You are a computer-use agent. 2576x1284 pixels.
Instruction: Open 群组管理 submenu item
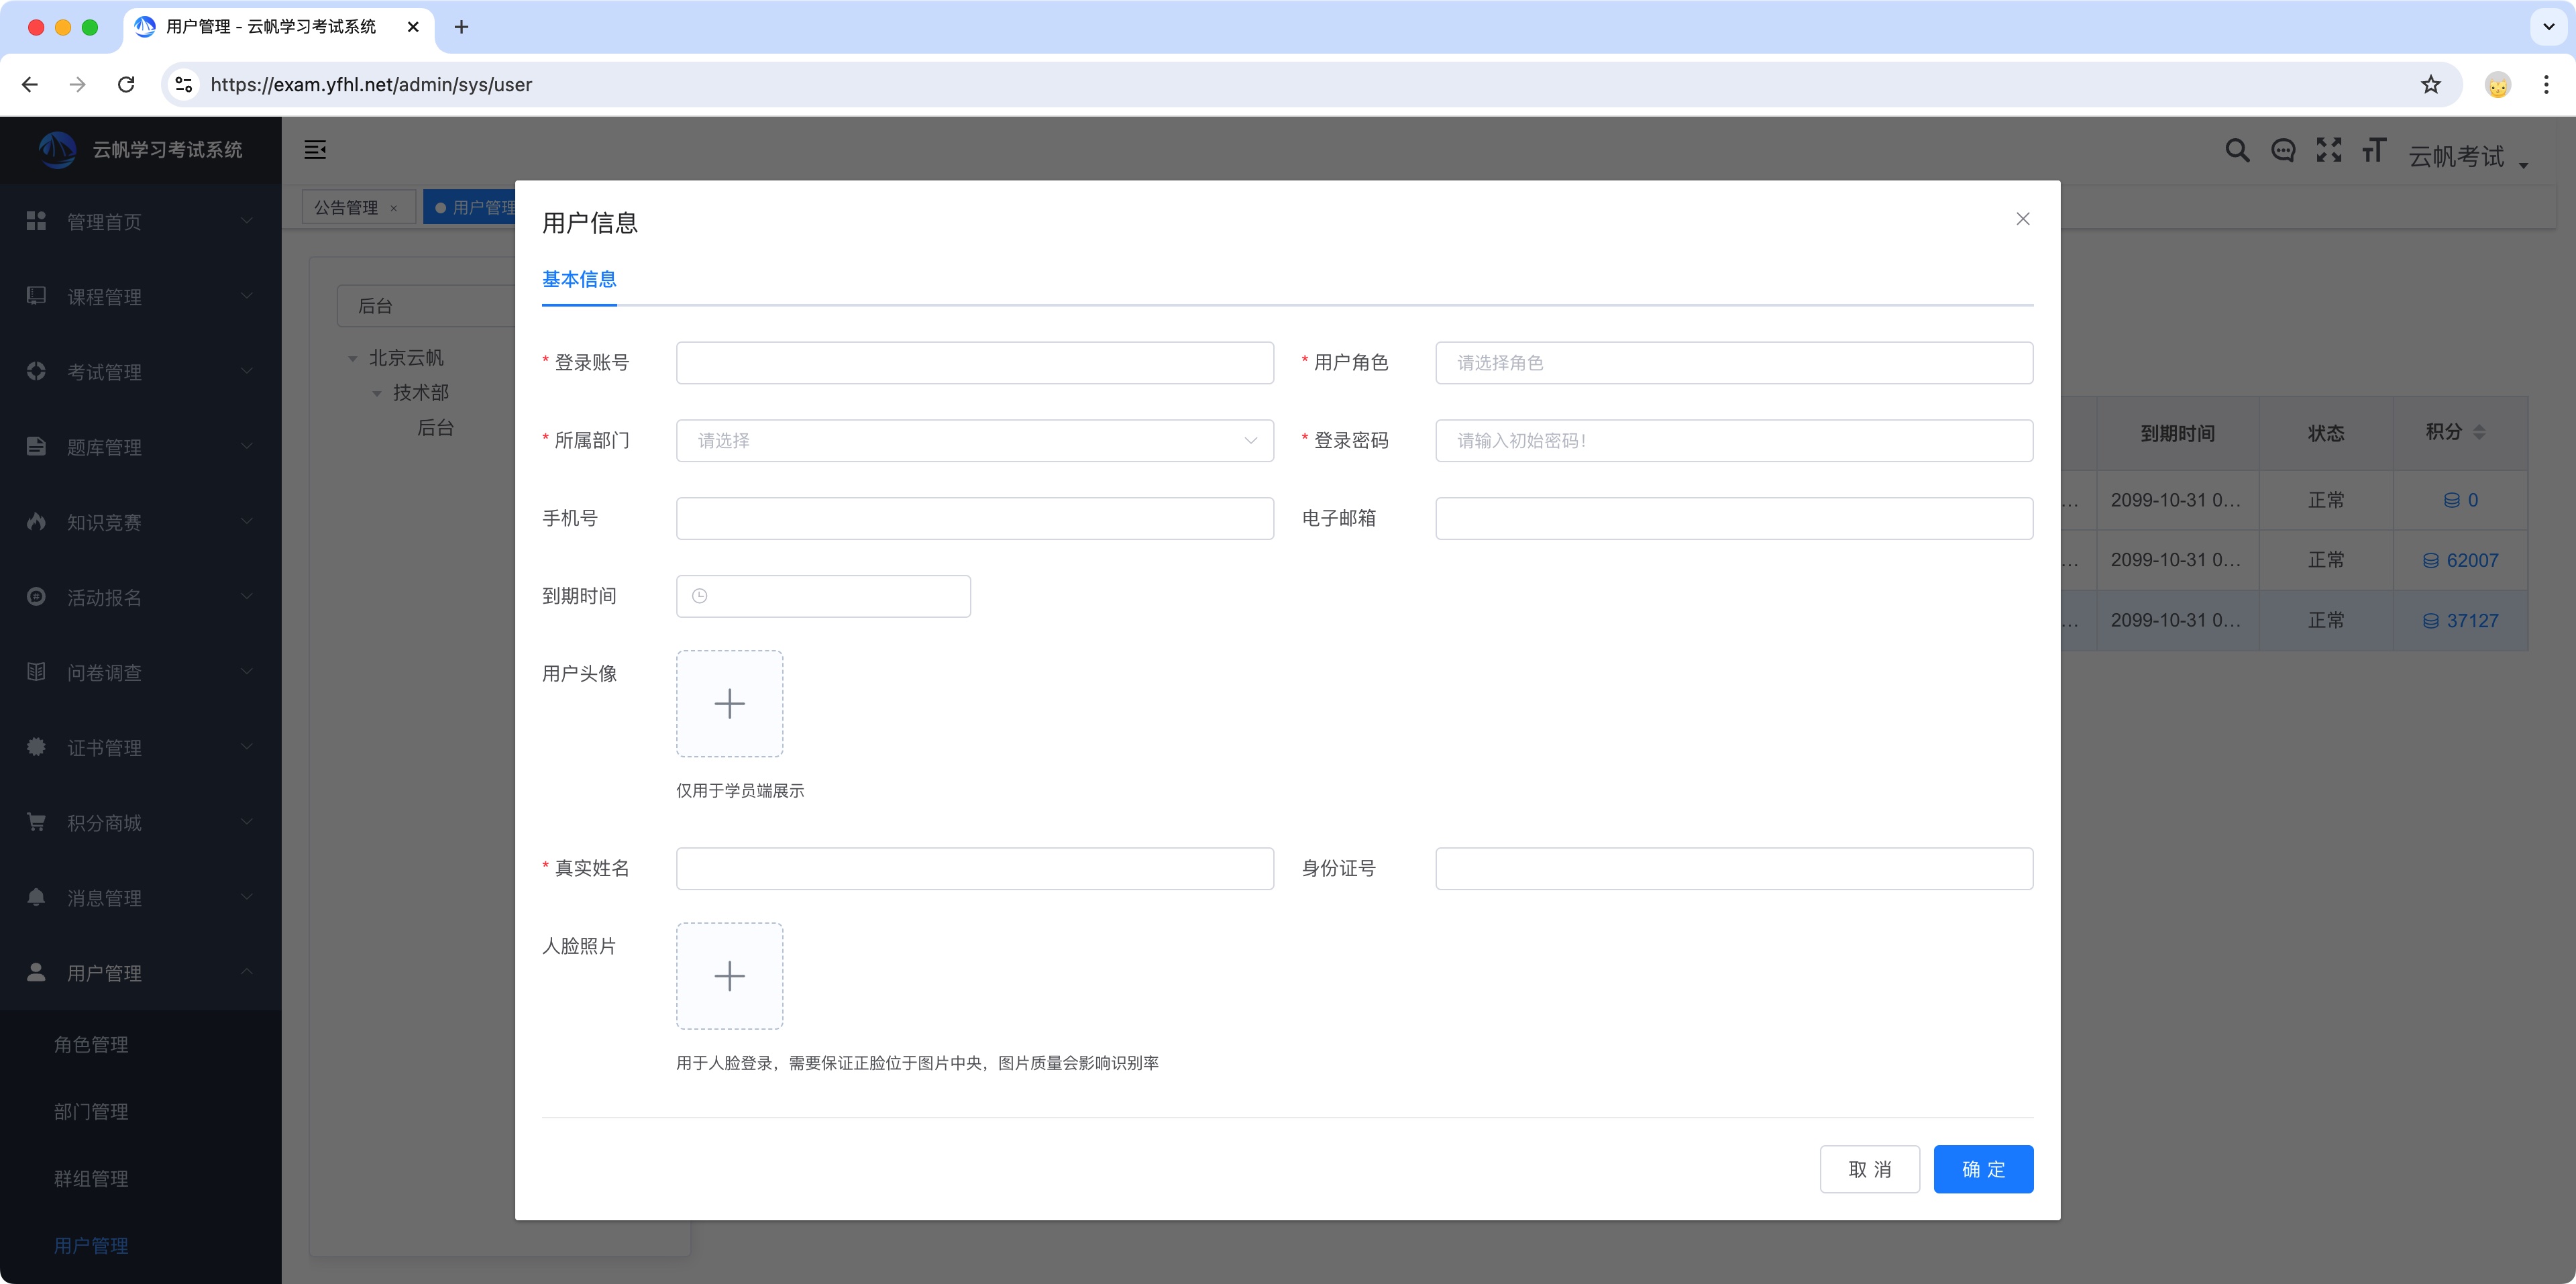[140, 1178]
